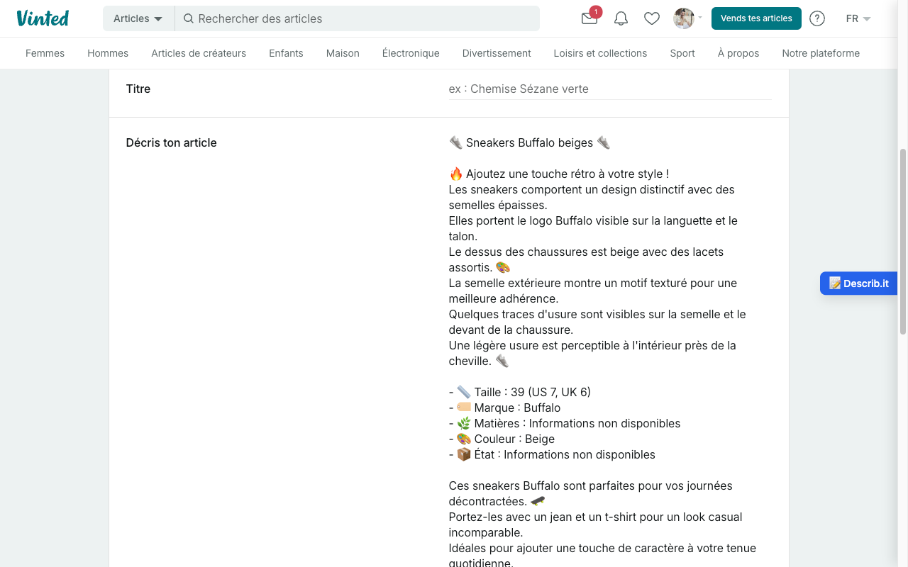This screenshot has height=567, width=908.
Task: Click the 'Taille : 39 (US 7, UK 6)' line
Action: [x=520, y=393]
